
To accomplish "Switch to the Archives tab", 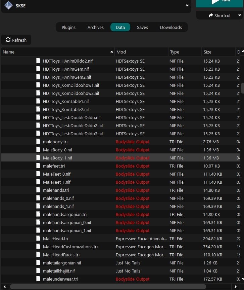I will tap(96, 27).
